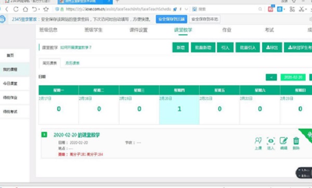Select highlighted 2月20日 Thursday cell
This screenshot has height=188, width=312.
(179, 110)
